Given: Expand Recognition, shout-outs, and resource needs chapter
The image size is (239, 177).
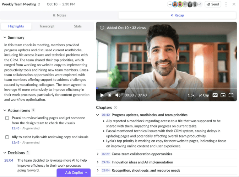Looking at the screenshot, I should pos(98,171).
